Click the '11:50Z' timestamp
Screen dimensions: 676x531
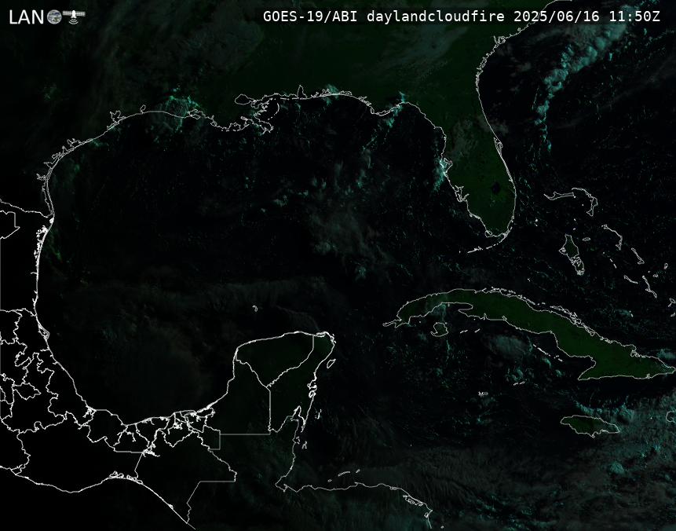(634, 16)
